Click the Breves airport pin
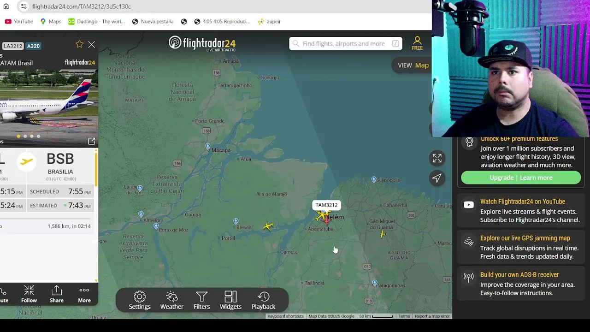The width and height of the screenshot is (590, 332). [x=236, y=222]
